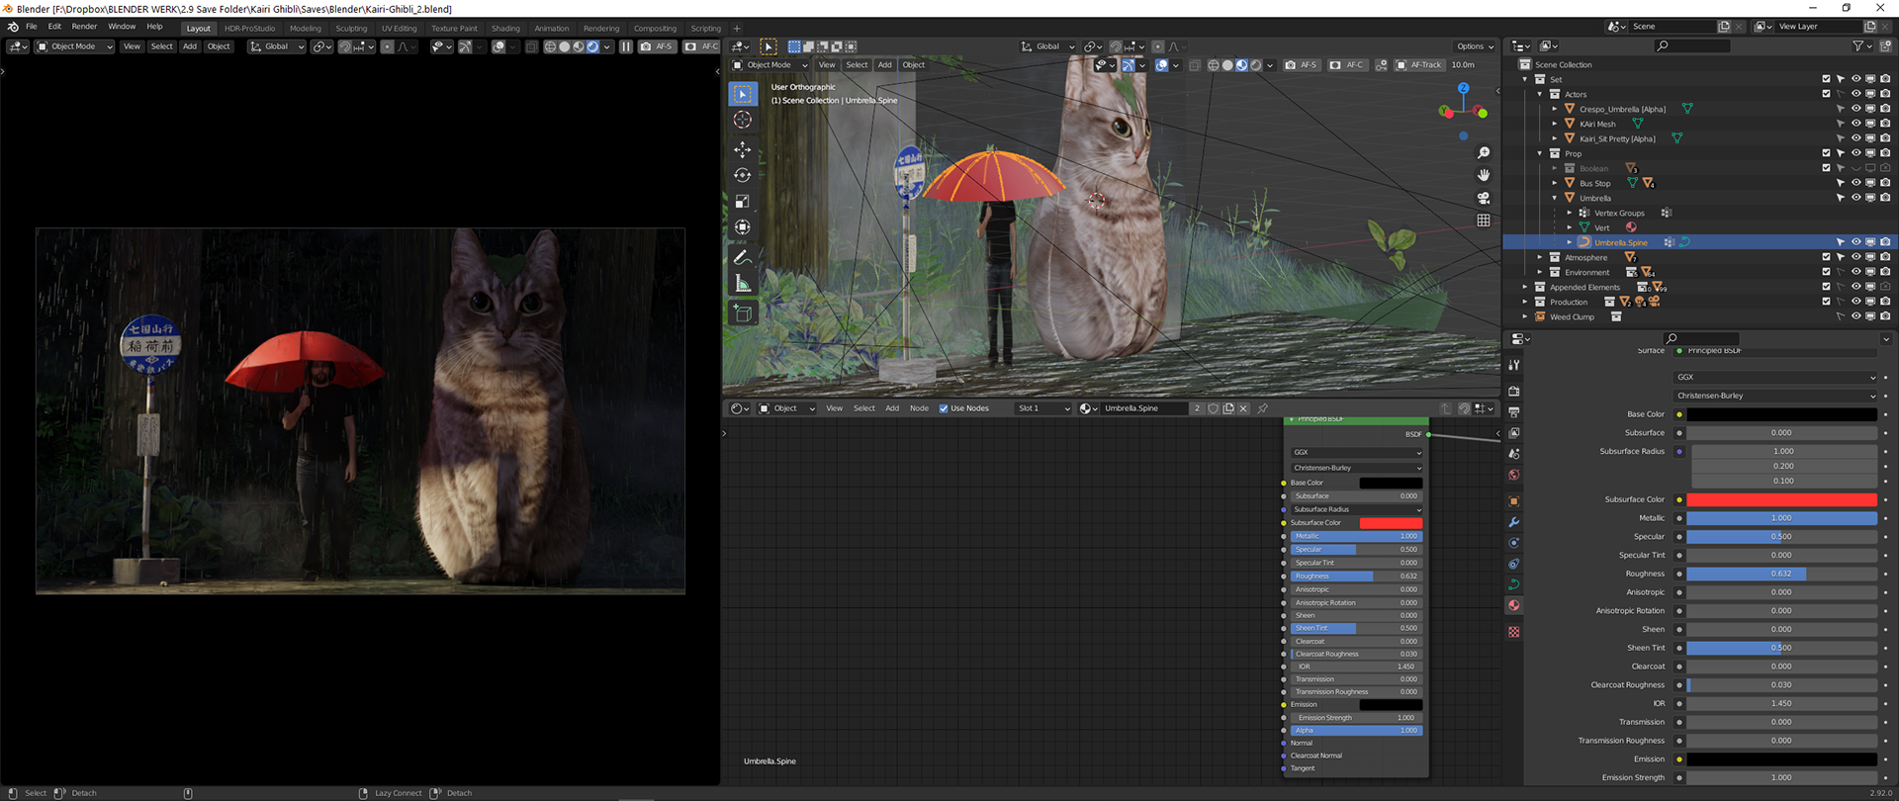Viewport: 1899px width, 801px height.
Task: Click the red Subsurface Color swatch in properties
Action: [x=1781, y=499]
